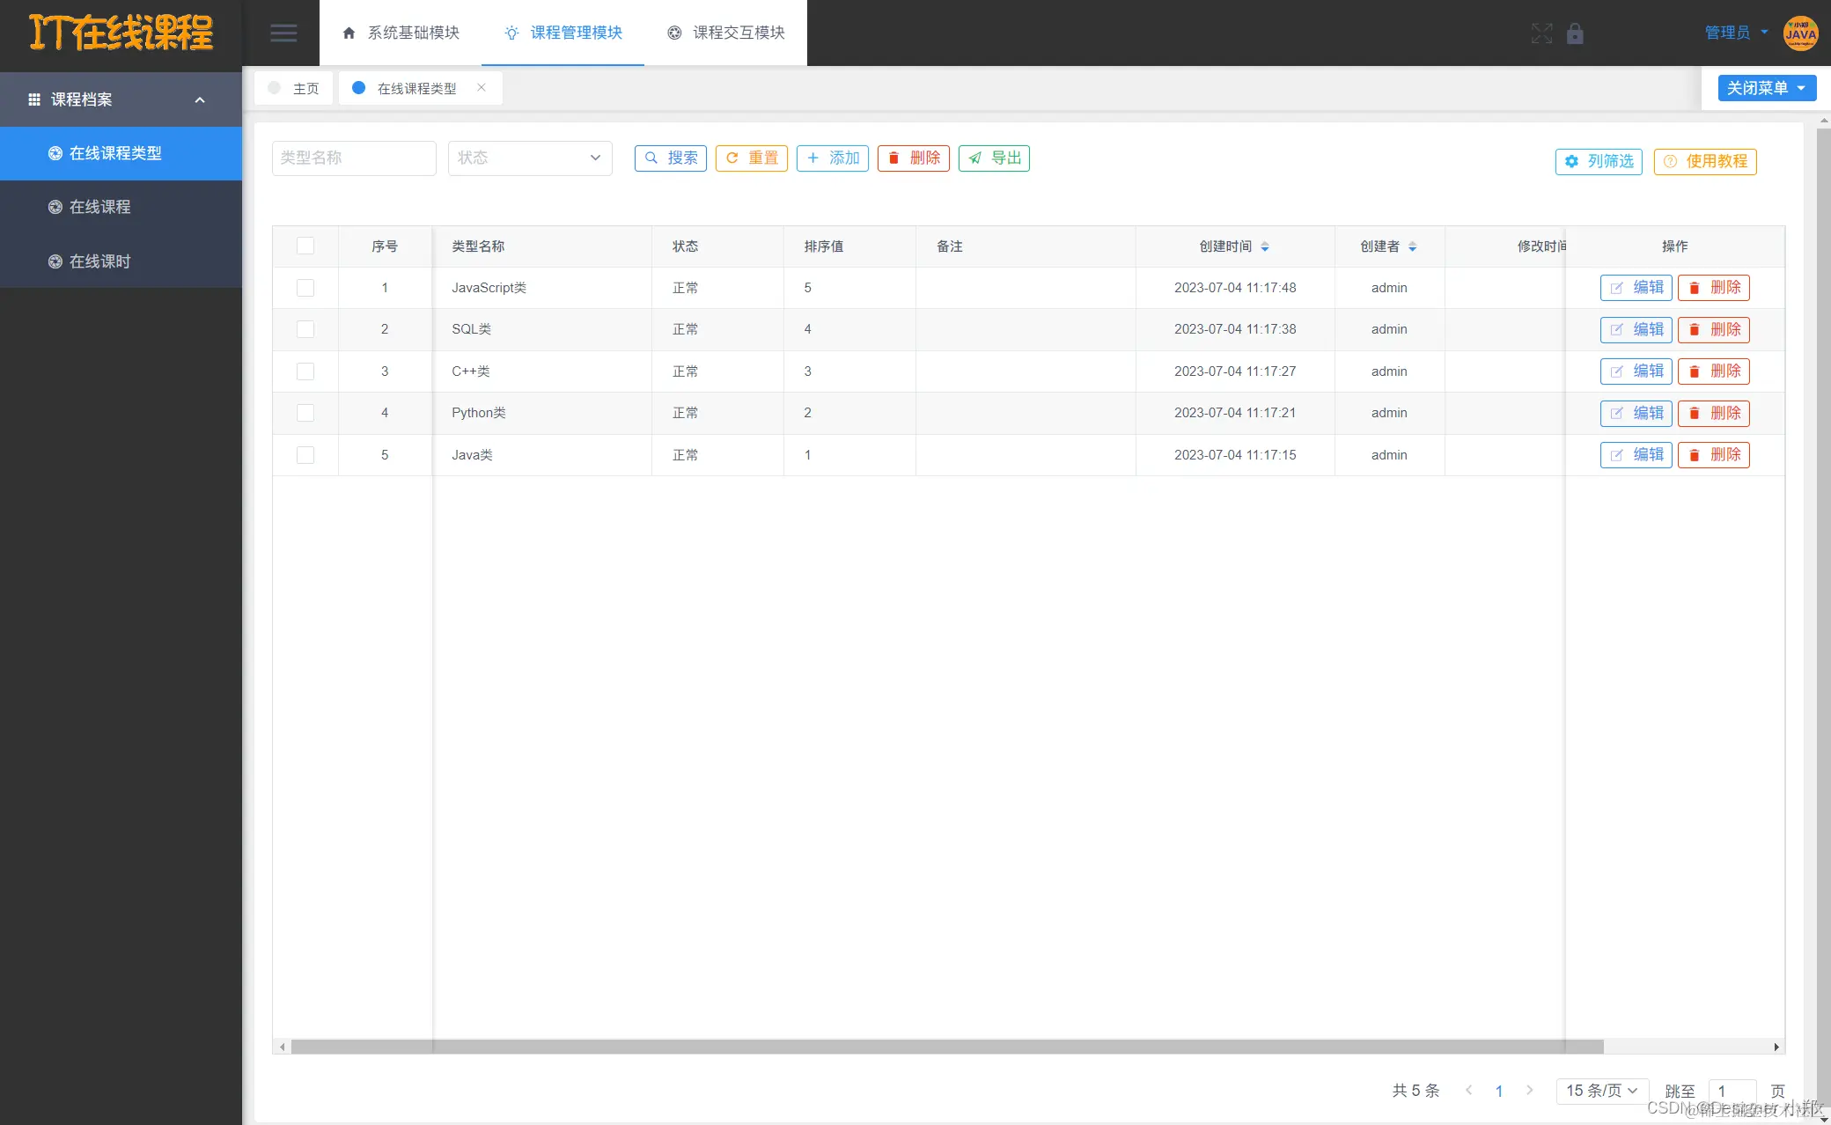
Task: Open 在线课时 in the sidebar
Action: click(99, 261)
